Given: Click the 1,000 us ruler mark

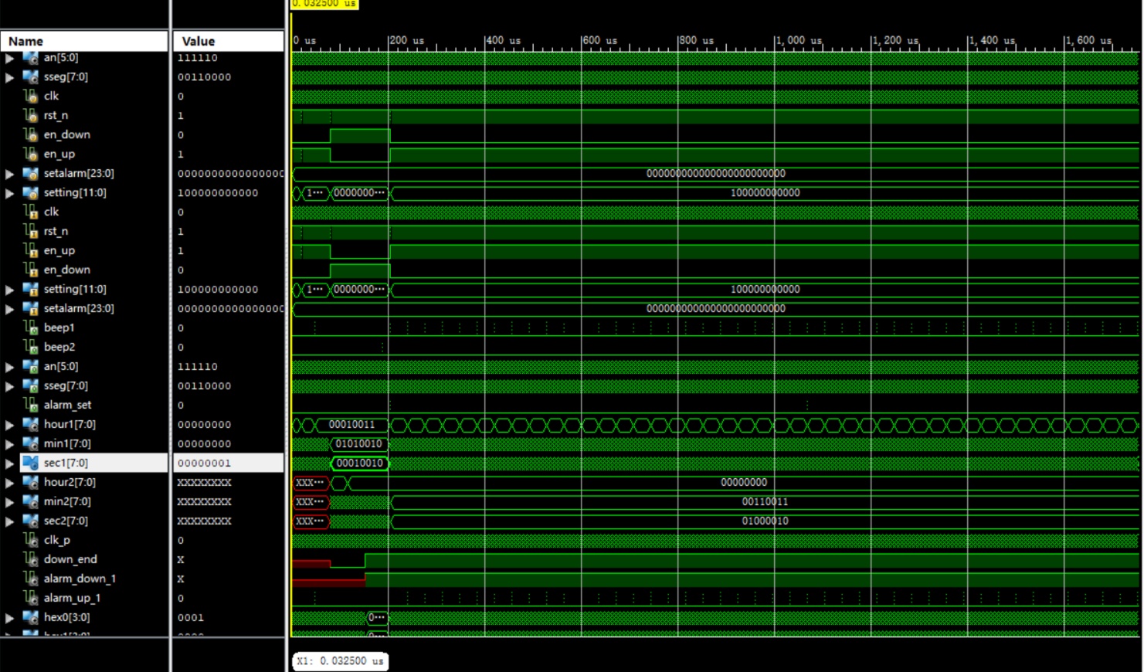Looking at the screenshot, I should (x=798, y=40).
